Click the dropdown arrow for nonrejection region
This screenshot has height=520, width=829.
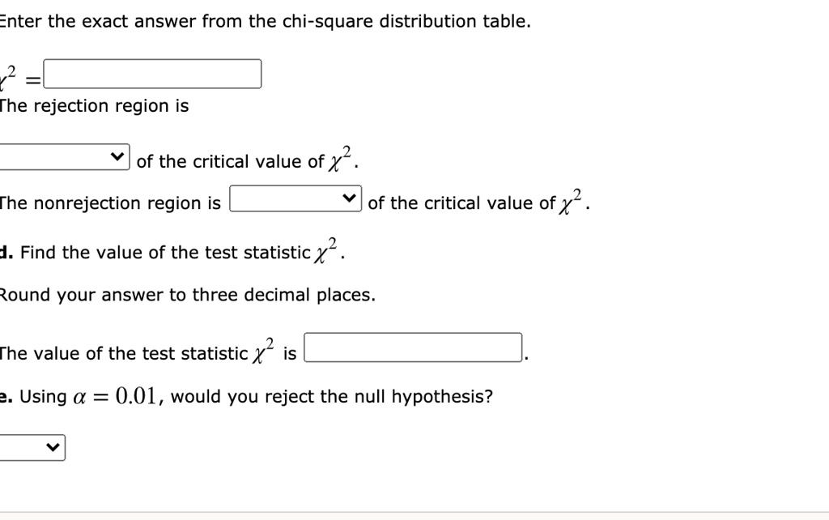tap(348, 197)
